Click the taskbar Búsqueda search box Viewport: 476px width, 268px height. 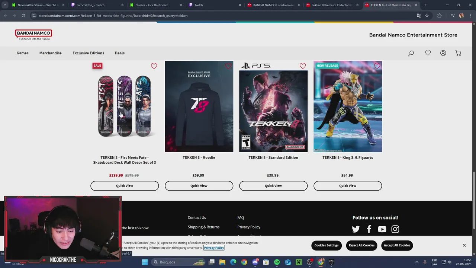178,262
